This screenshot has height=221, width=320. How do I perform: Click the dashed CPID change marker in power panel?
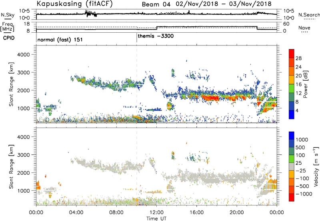click(137, 84)
